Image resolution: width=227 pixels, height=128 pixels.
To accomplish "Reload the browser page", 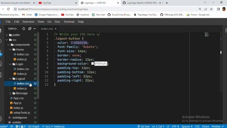I will (x=8, y=9).
